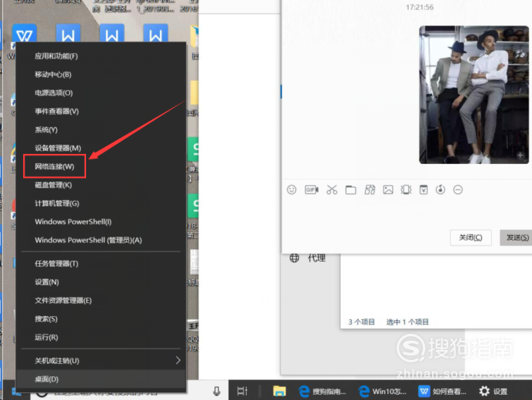Click the window shake icon in chat toolbar
The height and width of the screenshot is (400, 532).
coord(406,189)
